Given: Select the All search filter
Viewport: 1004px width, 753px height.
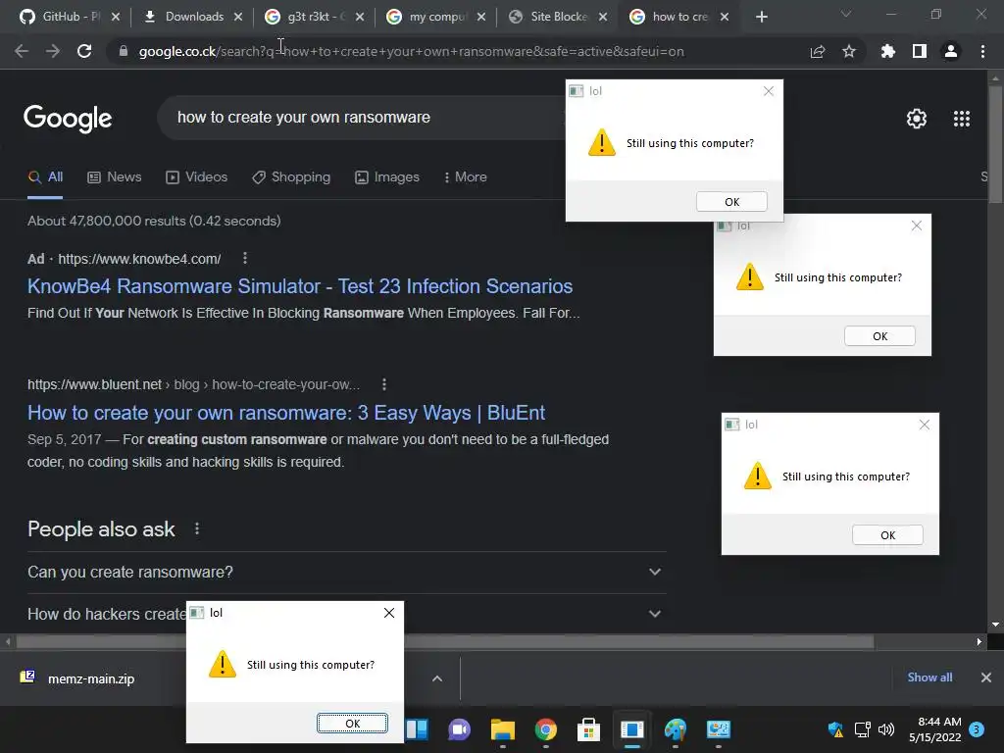Looking at the screenshot, I should click(x=45, y=177).
